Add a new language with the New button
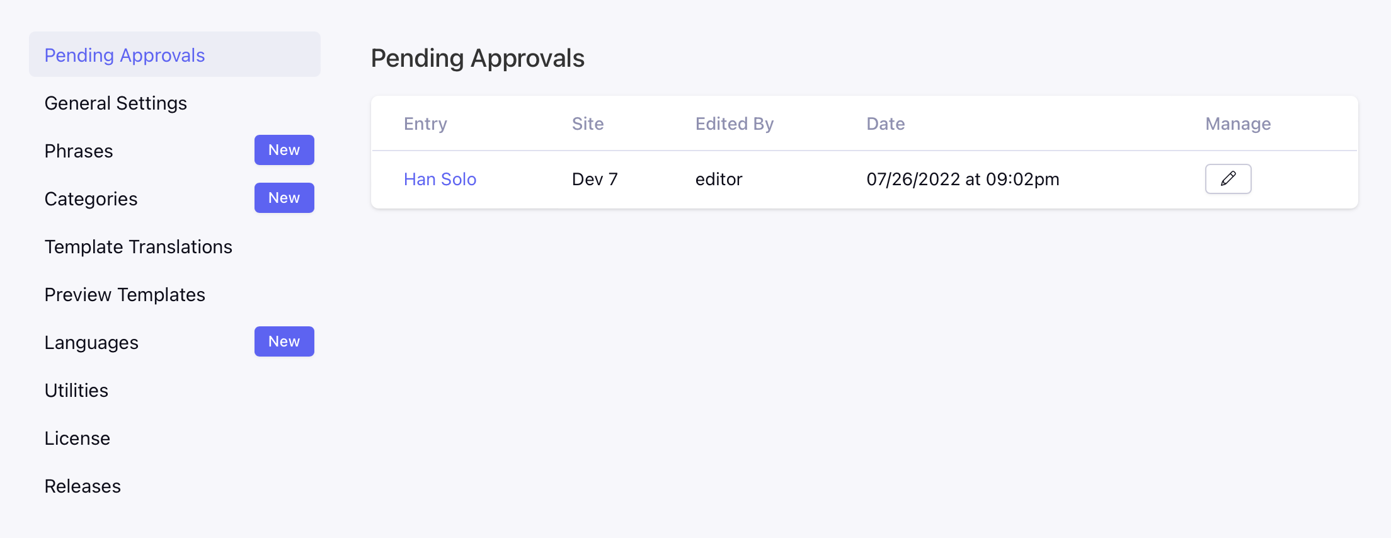 [284, 341]
